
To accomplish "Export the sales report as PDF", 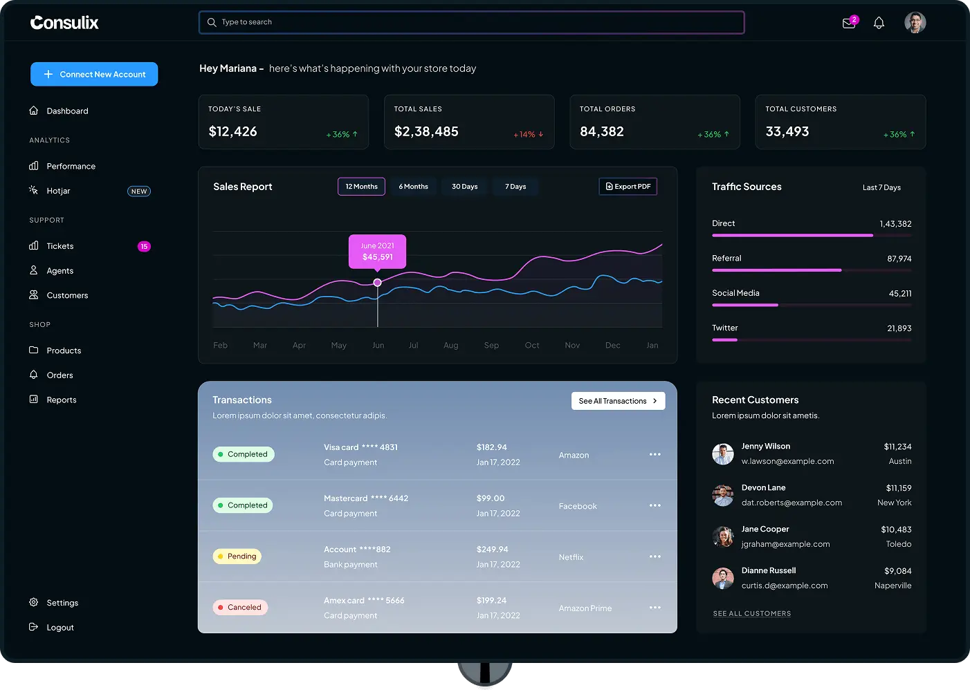I will pos(628,187).
